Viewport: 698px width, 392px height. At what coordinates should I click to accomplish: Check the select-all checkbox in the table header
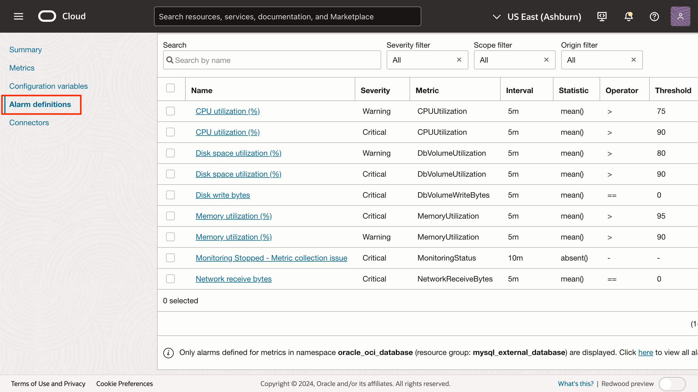pyautogui.click(x=170, y=88)
